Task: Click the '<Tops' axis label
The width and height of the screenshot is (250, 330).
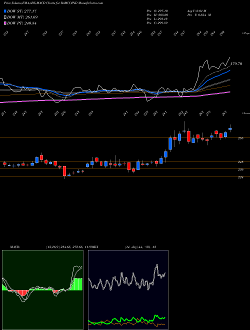Action: click(245, 33)
